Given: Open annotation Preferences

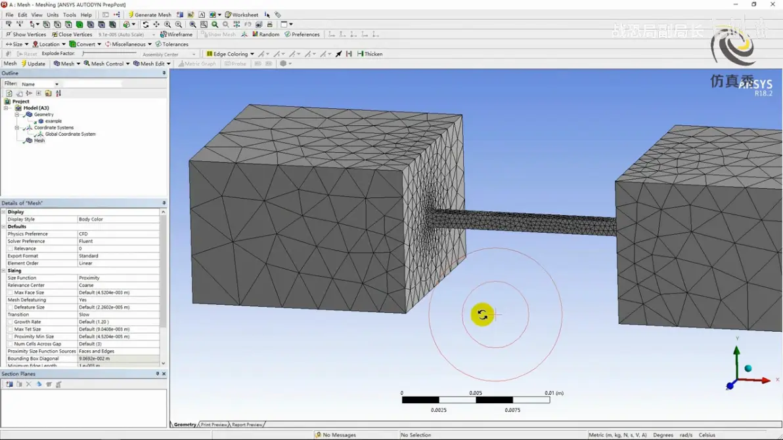Looking at the screenshot, I should tap(302, 34).
